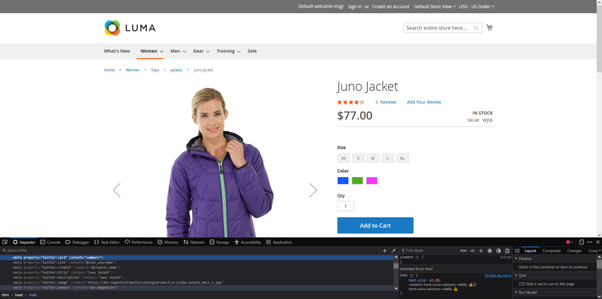Viewport: 602px width, 299px height.
Task: Click the Luma logo
Action: click(x=130, y=28)
